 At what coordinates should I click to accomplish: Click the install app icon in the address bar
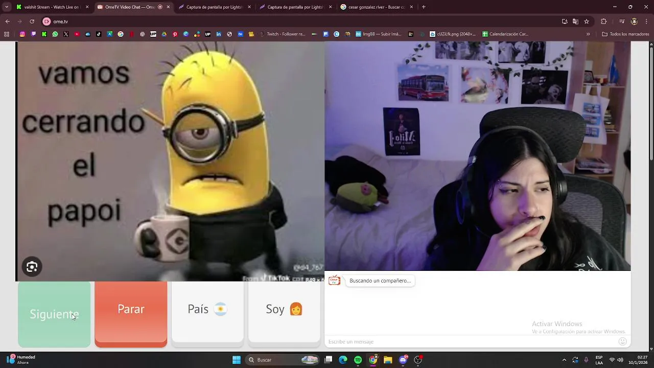click(x=565, y=21)
